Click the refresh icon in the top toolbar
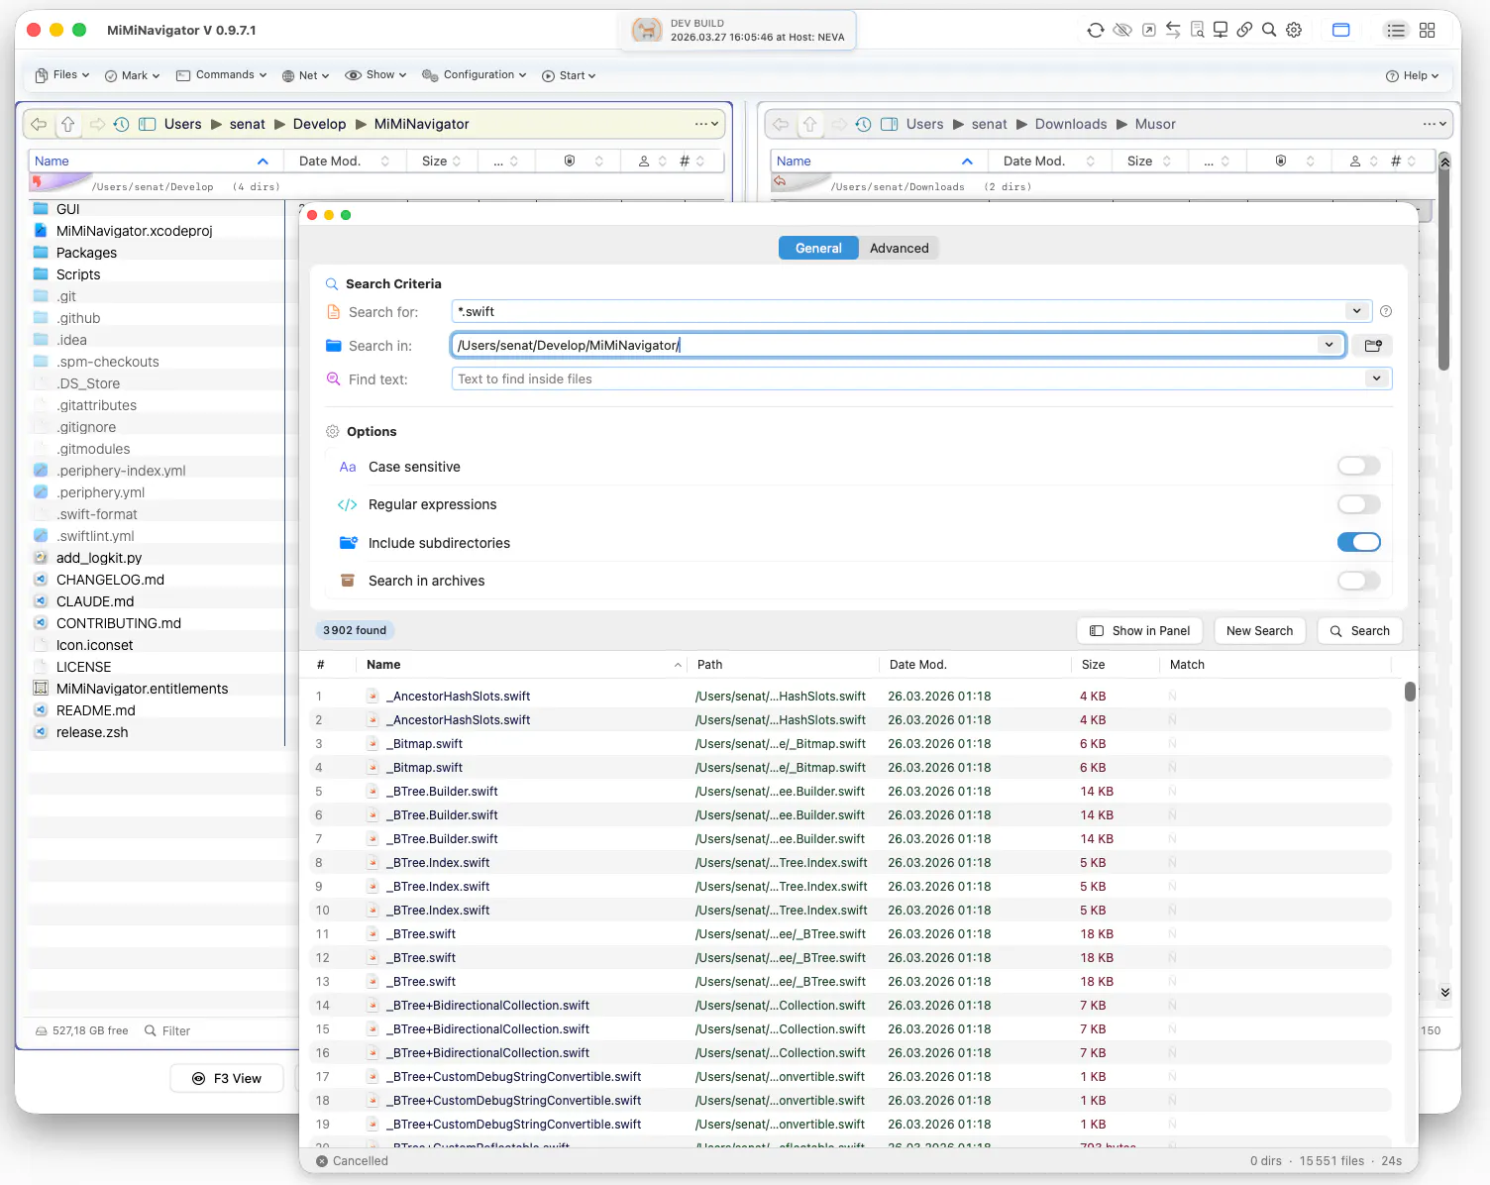This screenshot has width=1490, height=1185. (1096, 30)
